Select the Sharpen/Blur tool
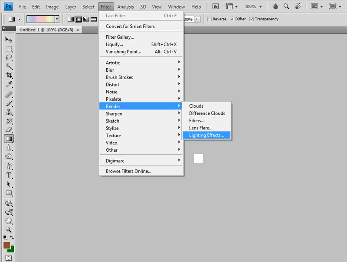 click(9, 148)
